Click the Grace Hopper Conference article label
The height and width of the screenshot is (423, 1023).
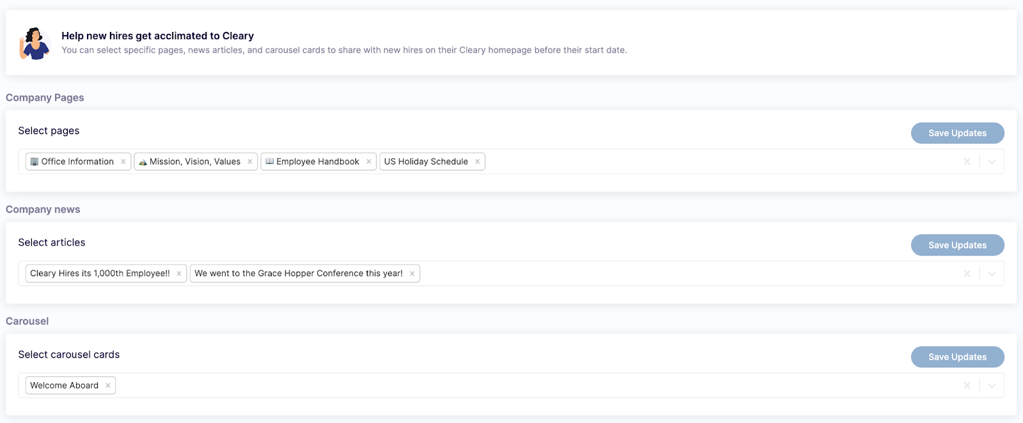[x=299, y=273]
